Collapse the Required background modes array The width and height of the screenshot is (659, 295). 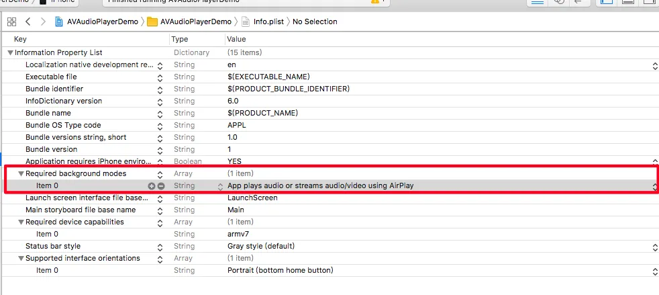(x=21, y=174)
